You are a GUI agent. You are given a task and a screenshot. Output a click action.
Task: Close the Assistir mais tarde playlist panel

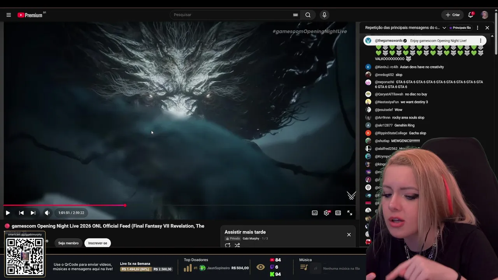click(x=349, y=234)
